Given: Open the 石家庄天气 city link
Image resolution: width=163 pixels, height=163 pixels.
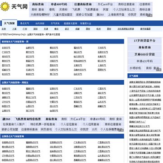Looking at the screenshot, I should pos(103,52).
